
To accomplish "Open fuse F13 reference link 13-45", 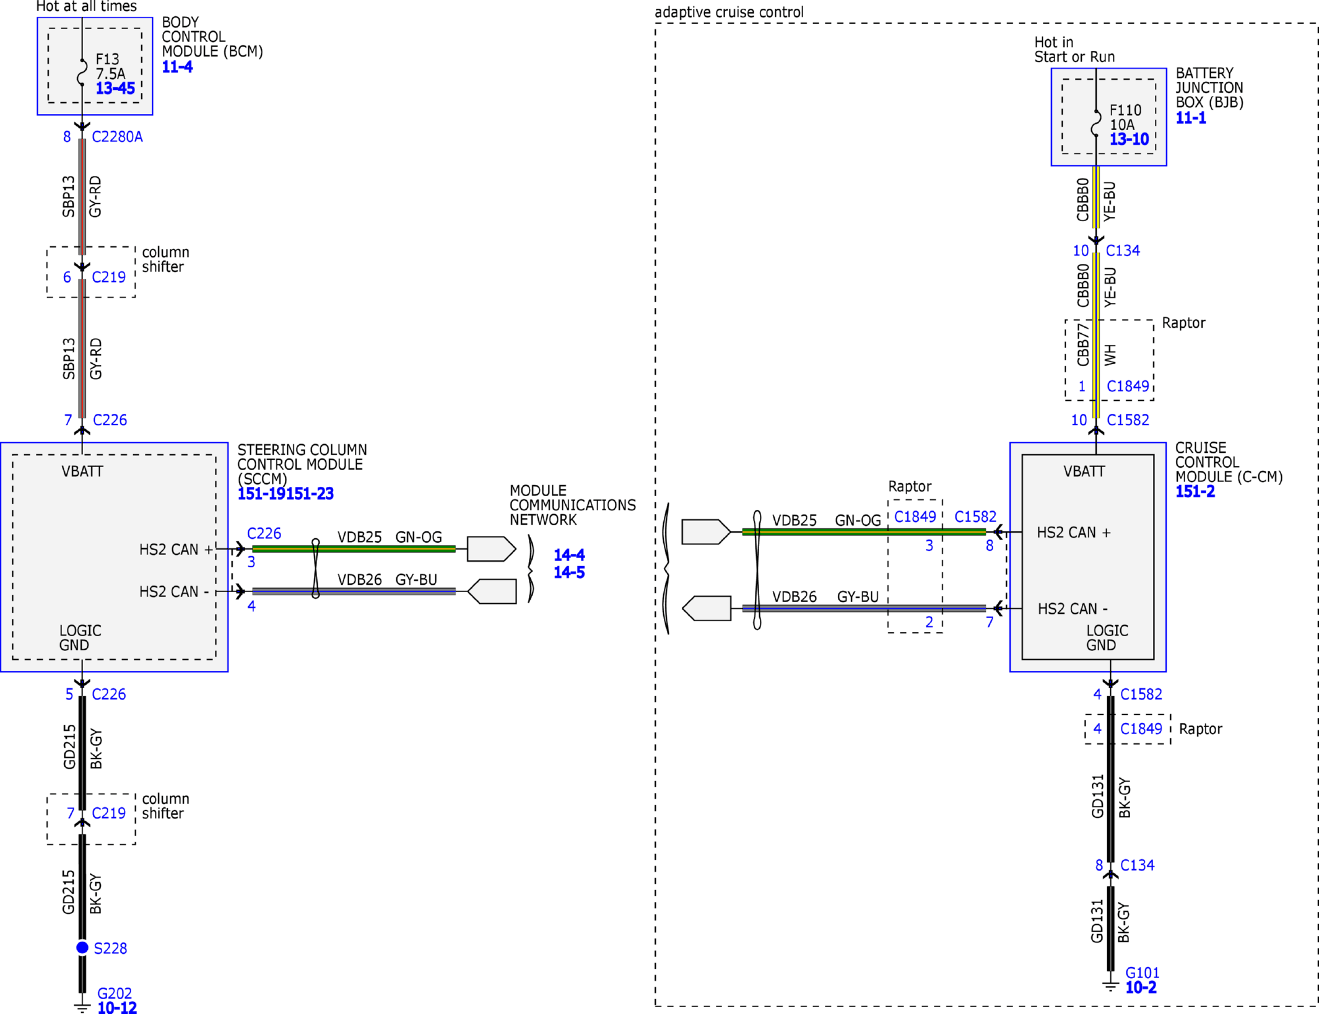I will (x=115, y=88).
